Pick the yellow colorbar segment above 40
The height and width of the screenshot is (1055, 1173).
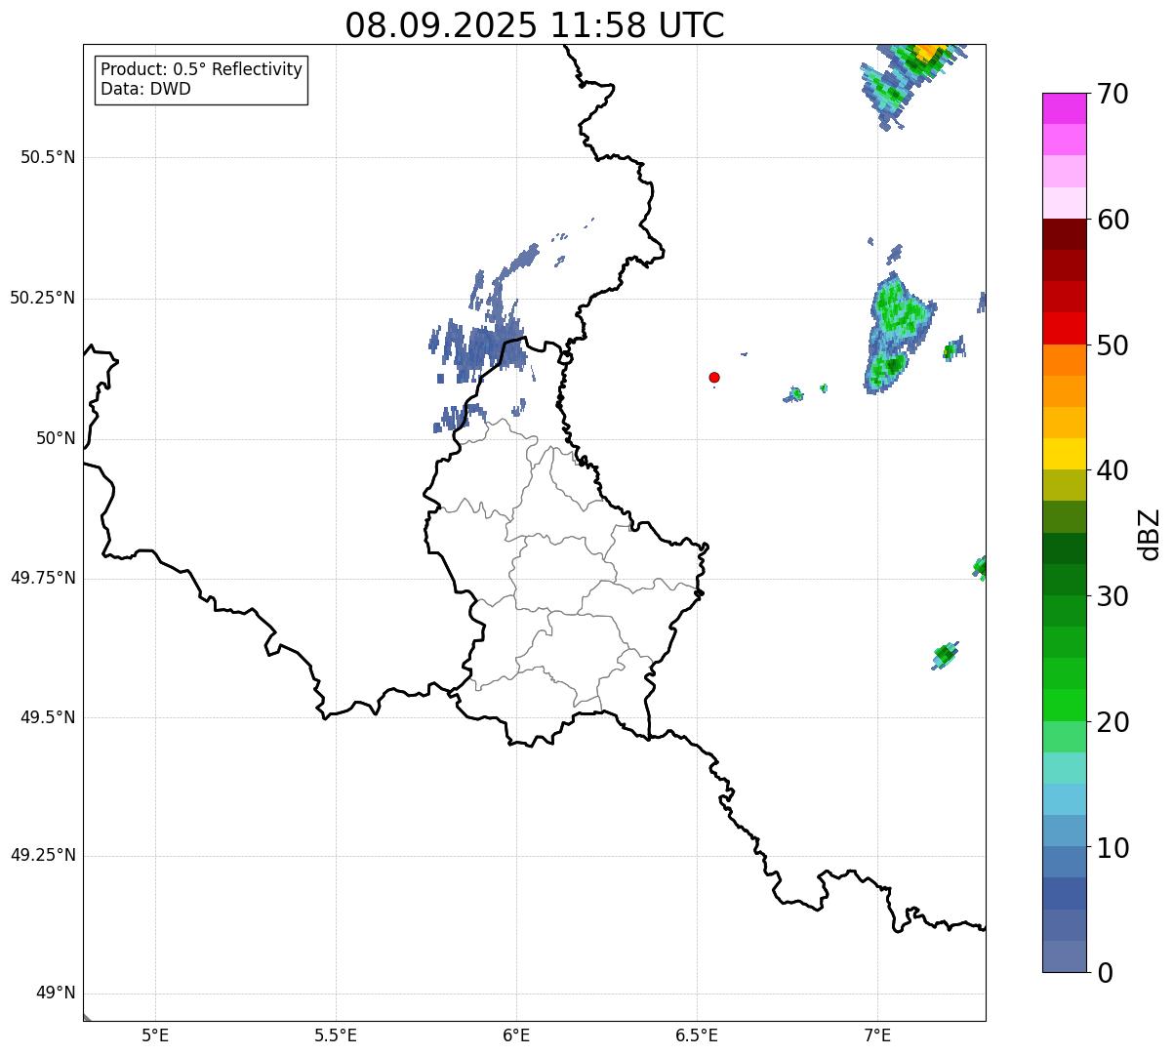[1064, 454]
